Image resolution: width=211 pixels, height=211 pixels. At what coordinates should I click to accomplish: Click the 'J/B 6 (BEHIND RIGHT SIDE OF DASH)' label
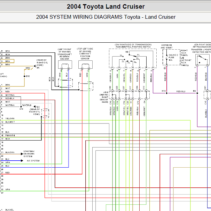tap(104, 97)
